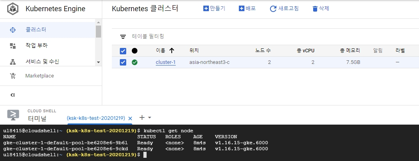Viewport: 419px width, 161px height.
Task: Click the Kubernetes Engine hexagon logo
Action: tap(12, 9)
